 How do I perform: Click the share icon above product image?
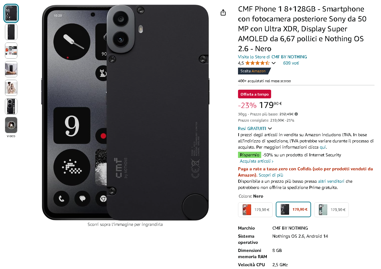click(223, 12)
